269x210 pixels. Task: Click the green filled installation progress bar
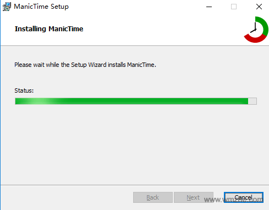(131, 101)
